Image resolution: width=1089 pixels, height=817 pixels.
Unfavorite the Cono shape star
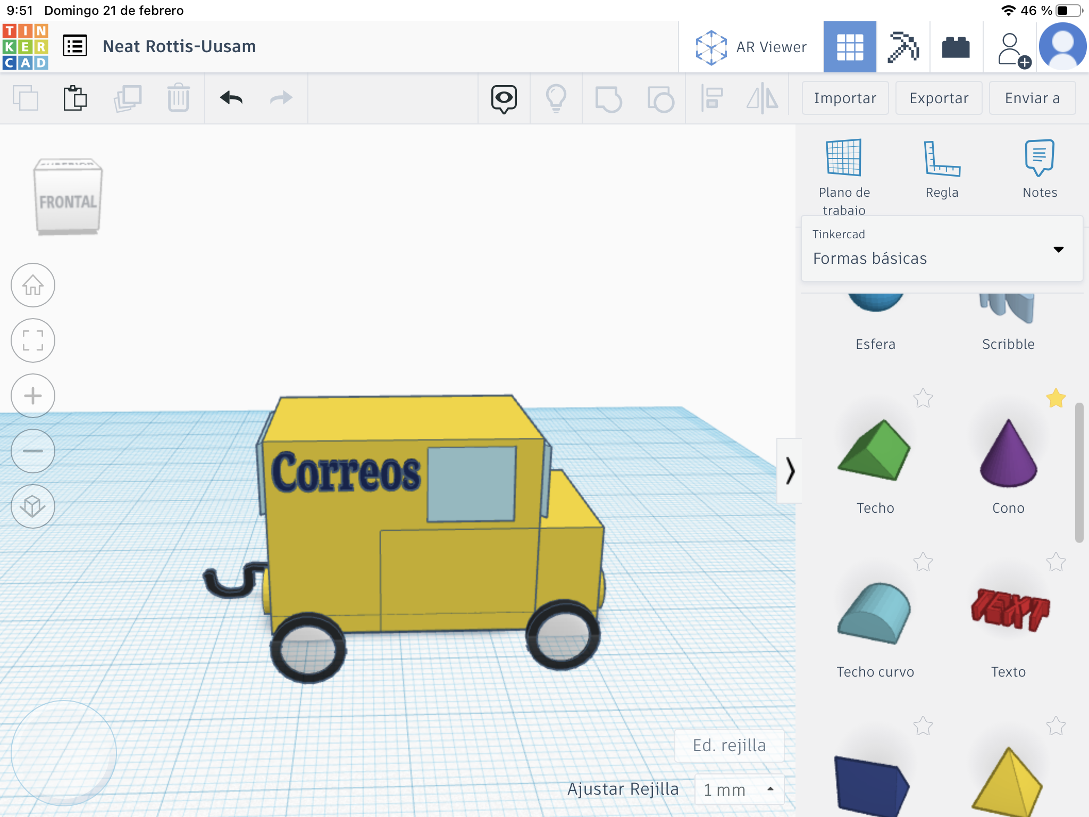[1056, 398]
